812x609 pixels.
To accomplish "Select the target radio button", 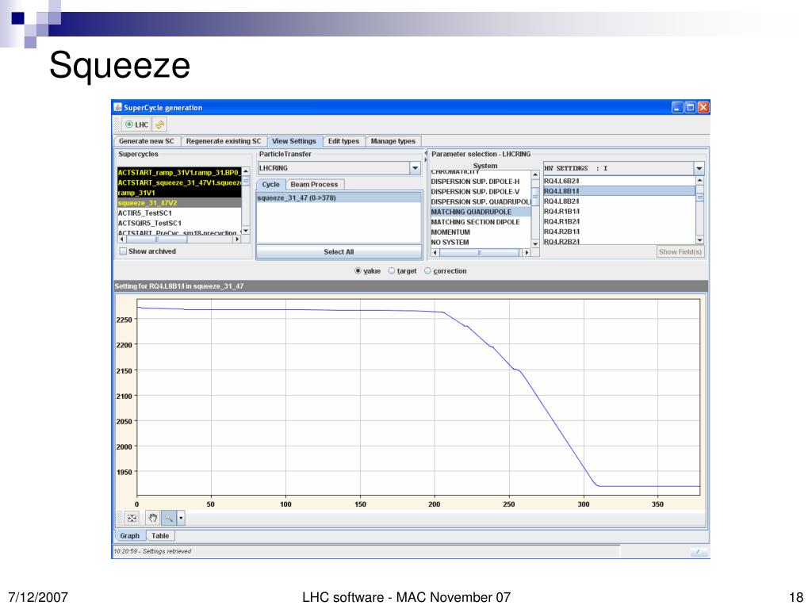I will pyautogui.click(x=392, y=271).
